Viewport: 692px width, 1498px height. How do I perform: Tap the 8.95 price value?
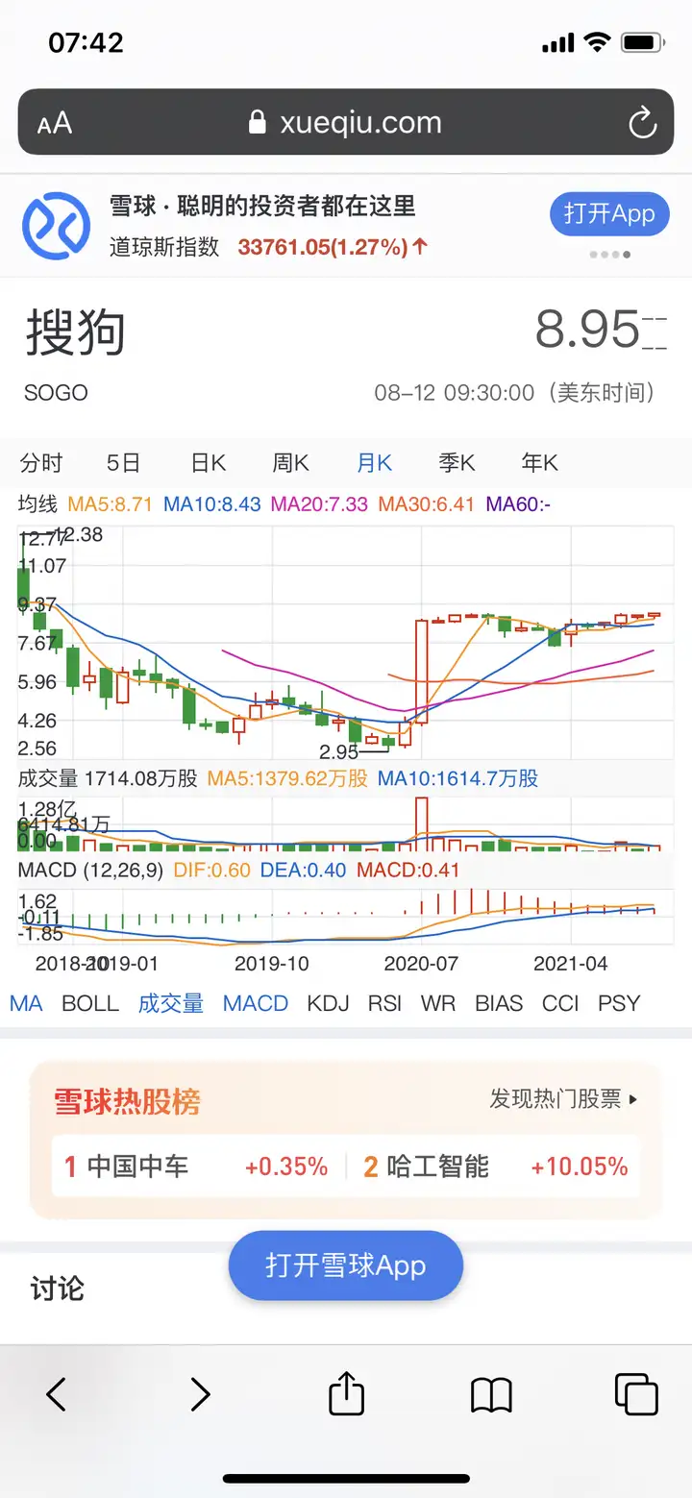(587, 330)
